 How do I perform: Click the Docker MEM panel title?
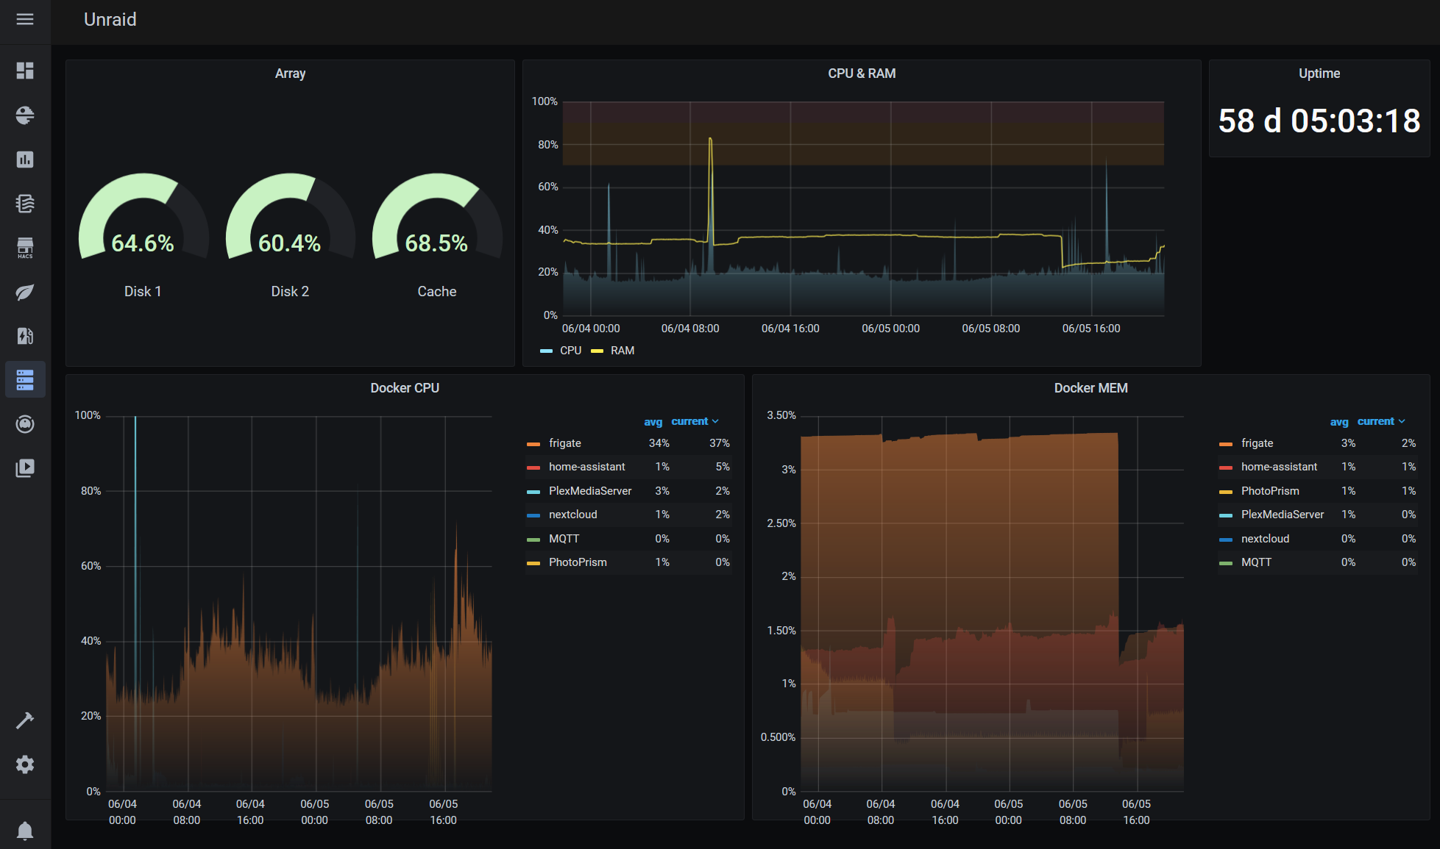click(1090, 388)
